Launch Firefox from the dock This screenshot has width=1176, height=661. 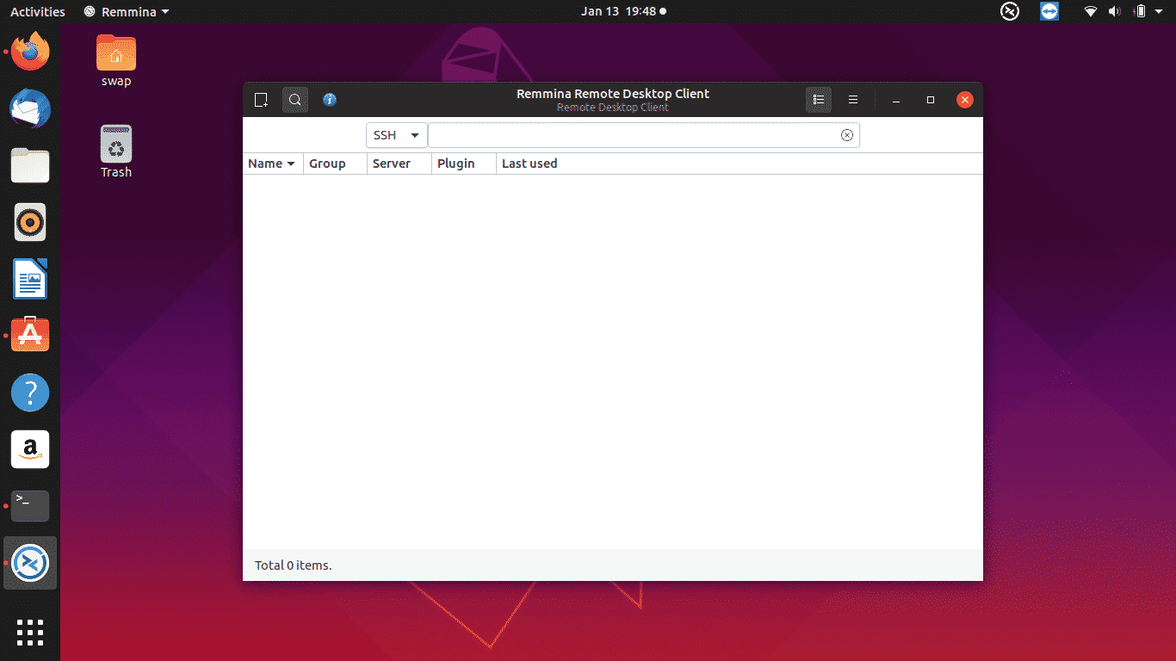30,51
